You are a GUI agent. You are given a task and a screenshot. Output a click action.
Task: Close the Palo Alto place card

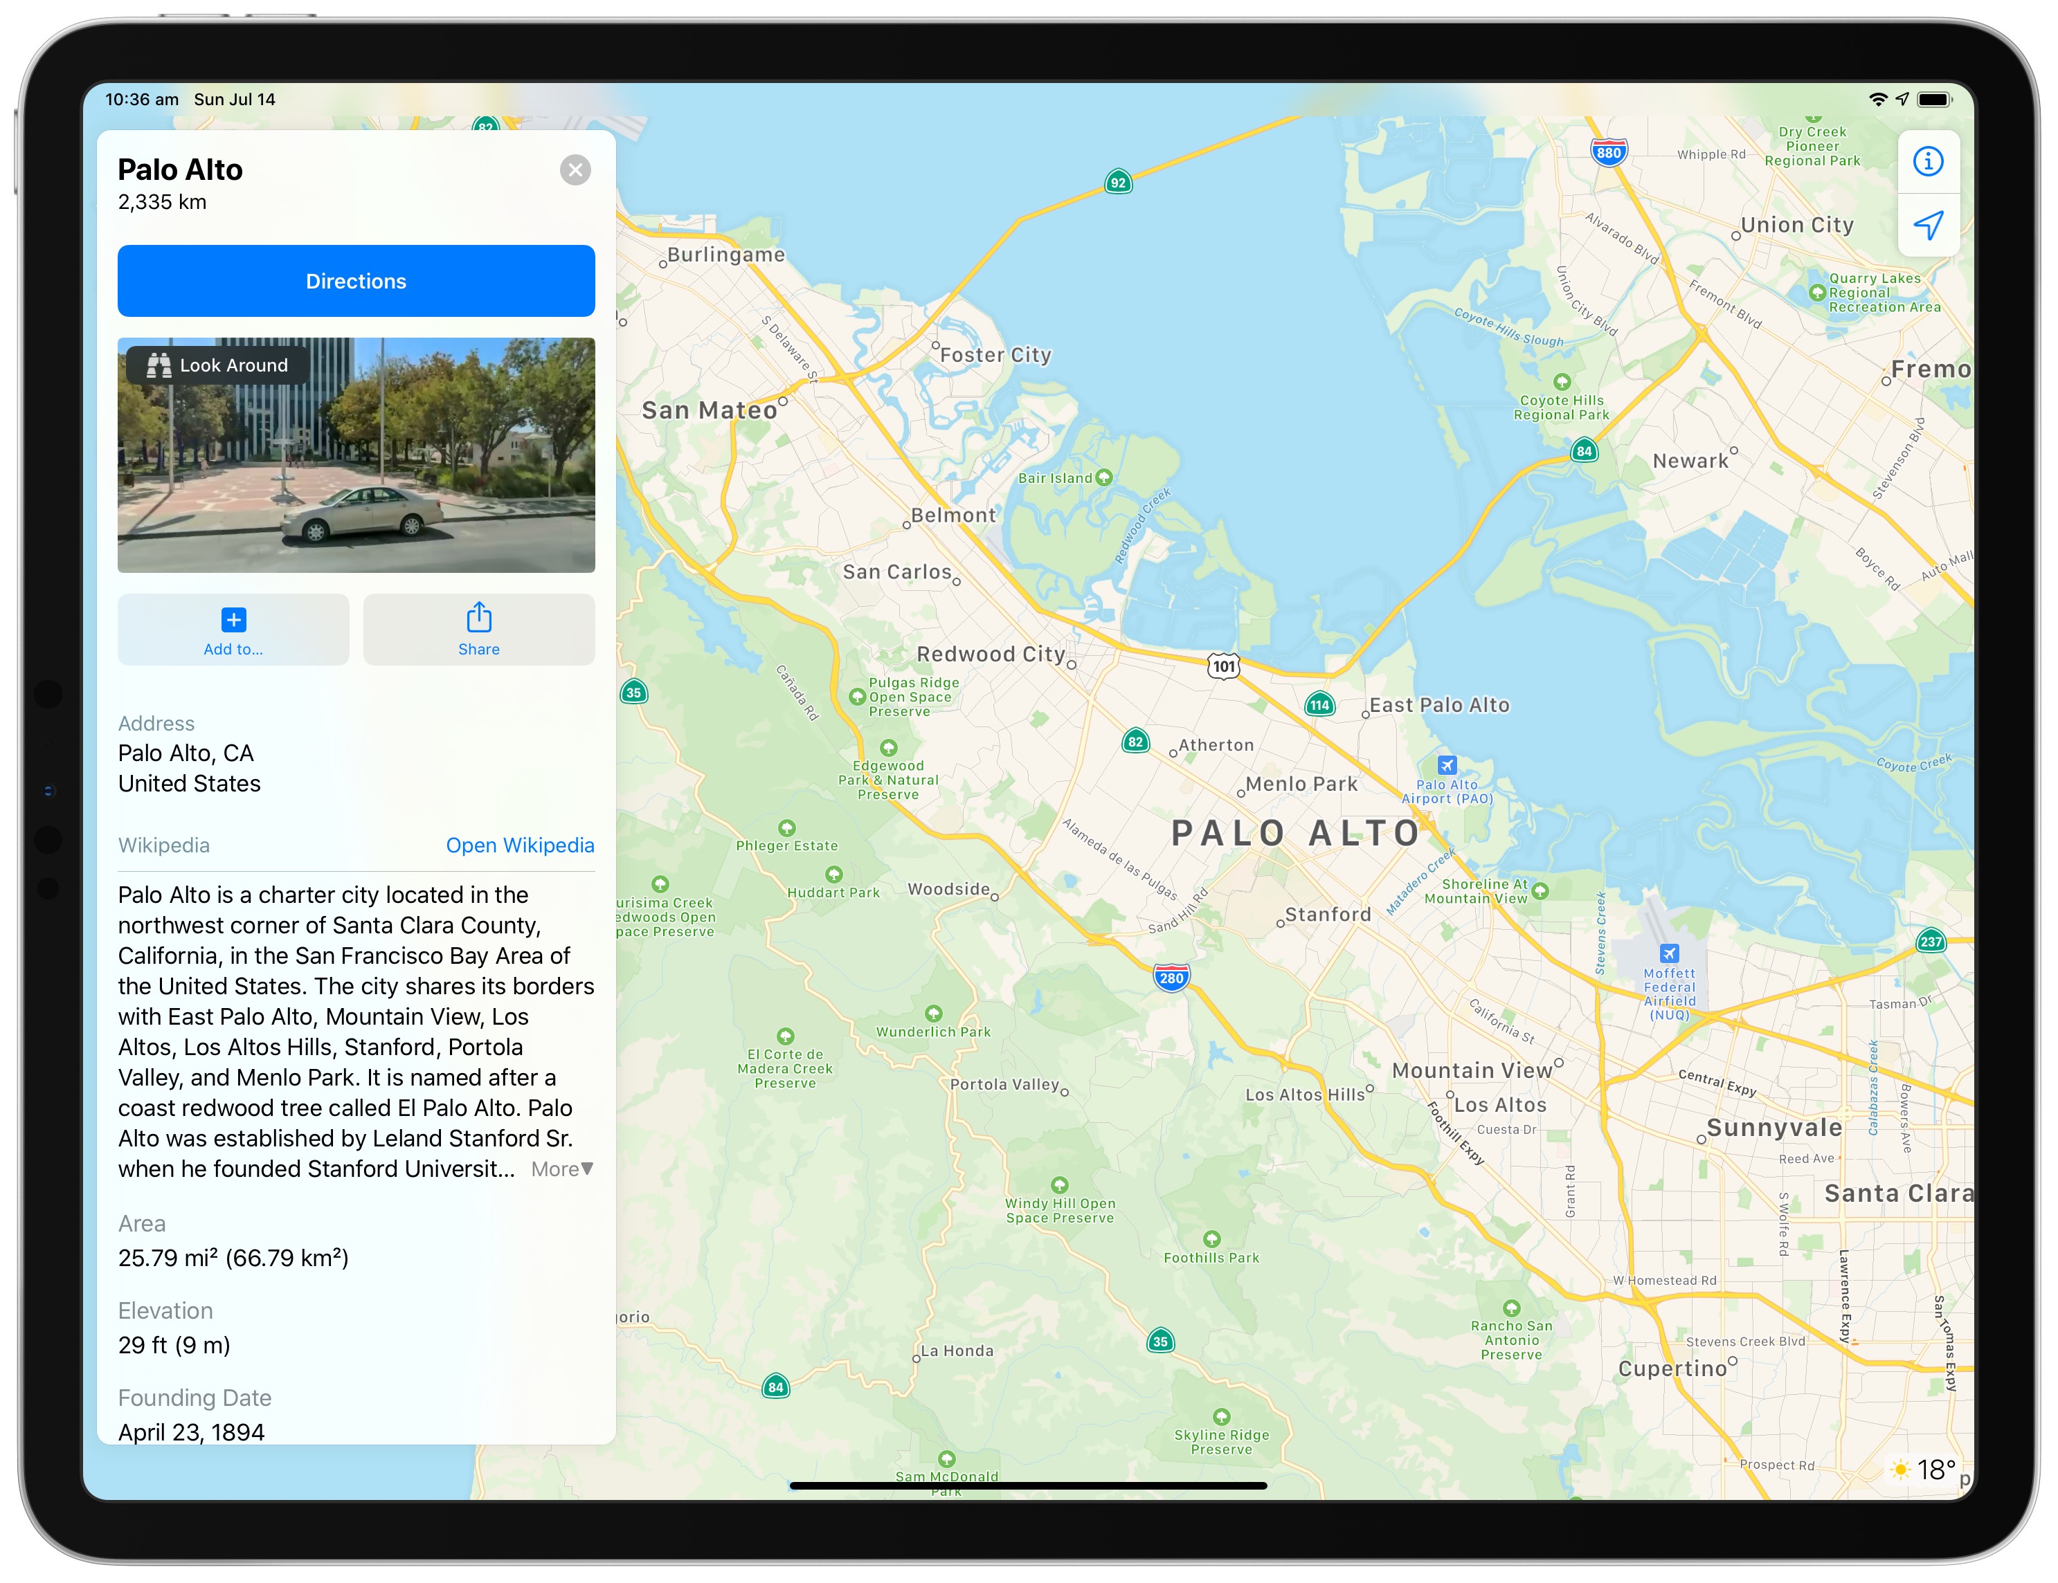pos(575,170)
